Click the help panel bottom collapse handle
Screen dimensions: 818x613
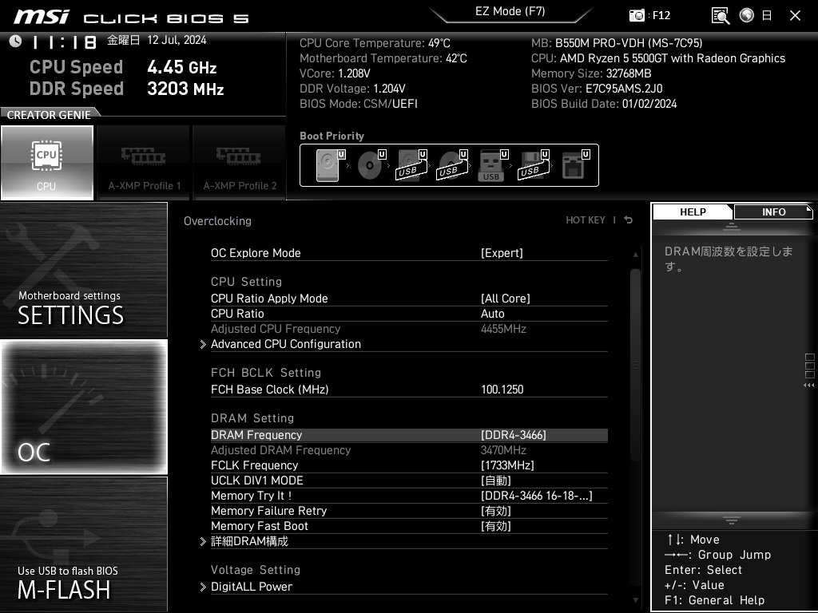(732, 520)
